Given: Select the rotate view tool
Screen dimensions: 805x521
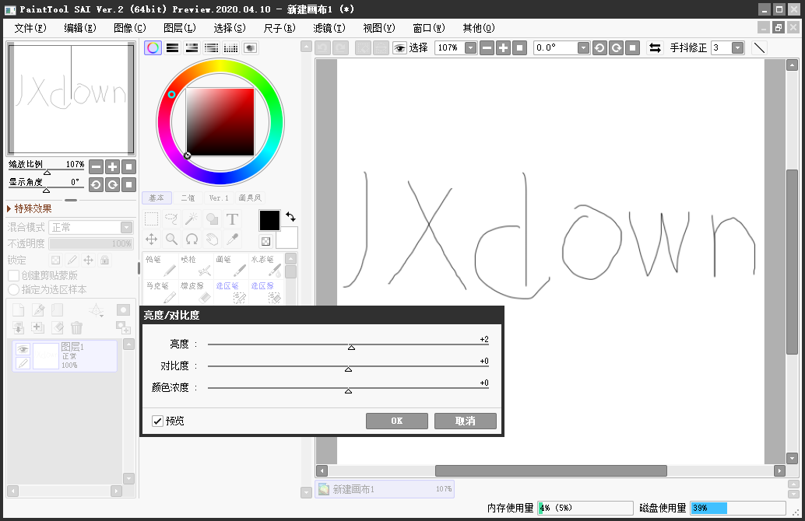Looking at the screenshot, I should 192,239.
